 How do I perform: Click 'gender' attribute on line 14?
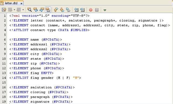click(47, 78)
